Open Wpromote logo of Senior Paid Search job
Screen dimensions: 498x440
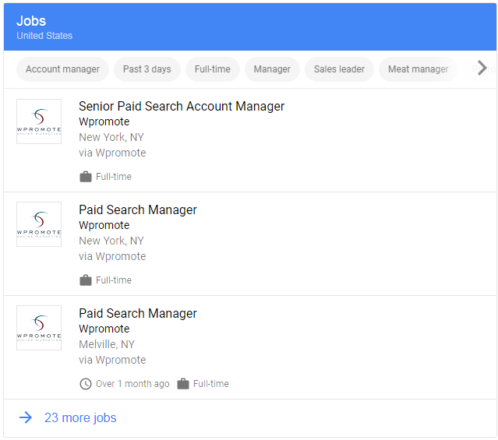[39, 121]
